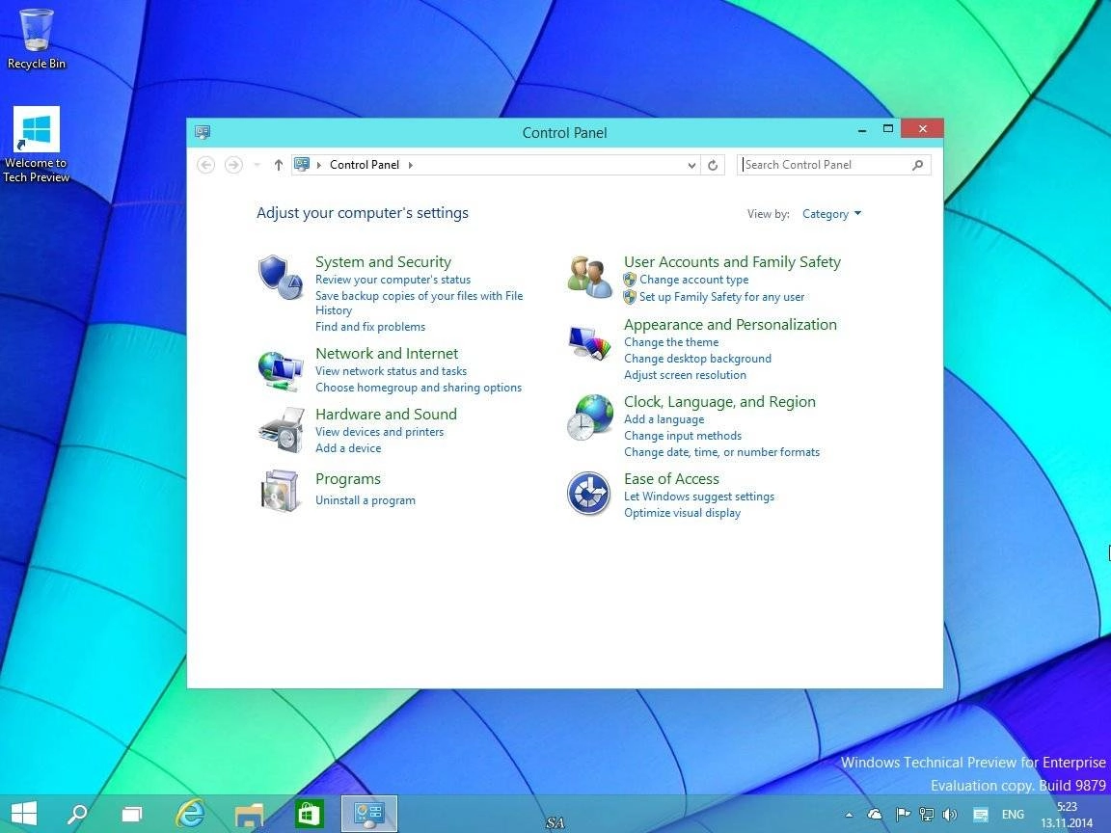Open the Appearance and Personalization monitor icon
This screenshot has height=833, width=1111.
click(x=589, y=342)
